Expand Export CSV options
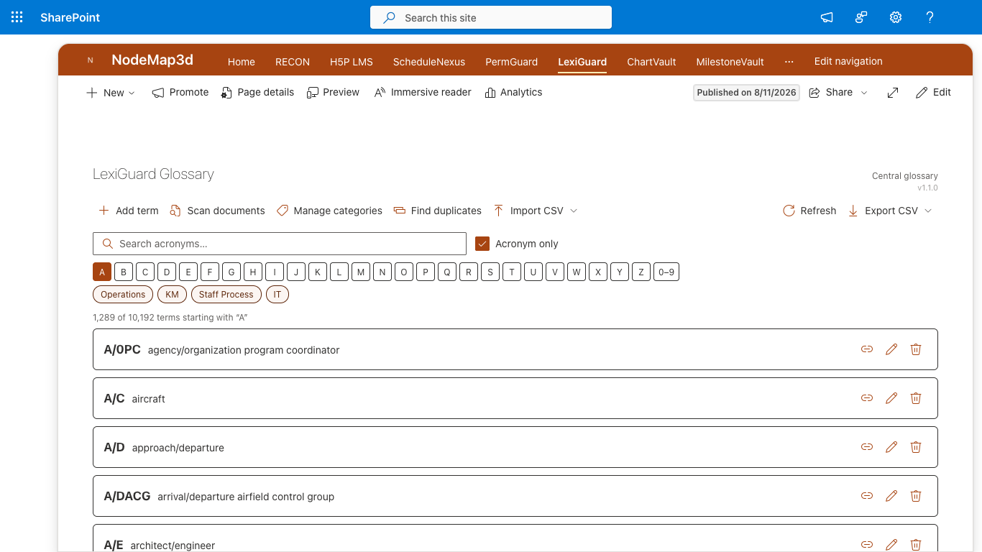This screenshot has height=552, width=982. click(x=928, y=211)
